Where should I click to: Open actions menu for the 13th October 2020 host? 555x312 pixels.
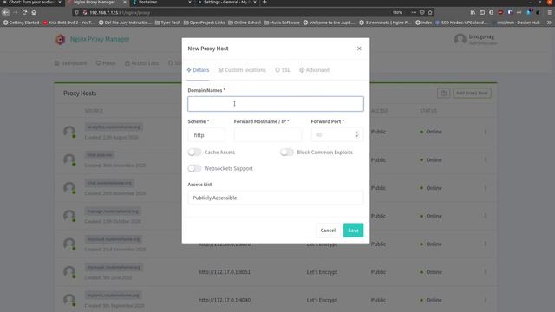485,216
